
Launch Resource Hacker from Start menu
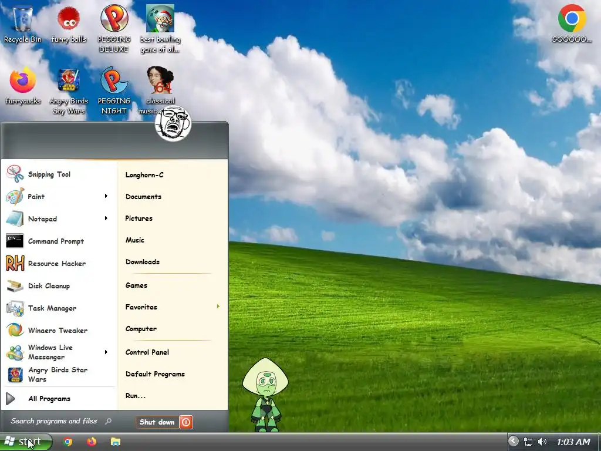pos(59,264)
